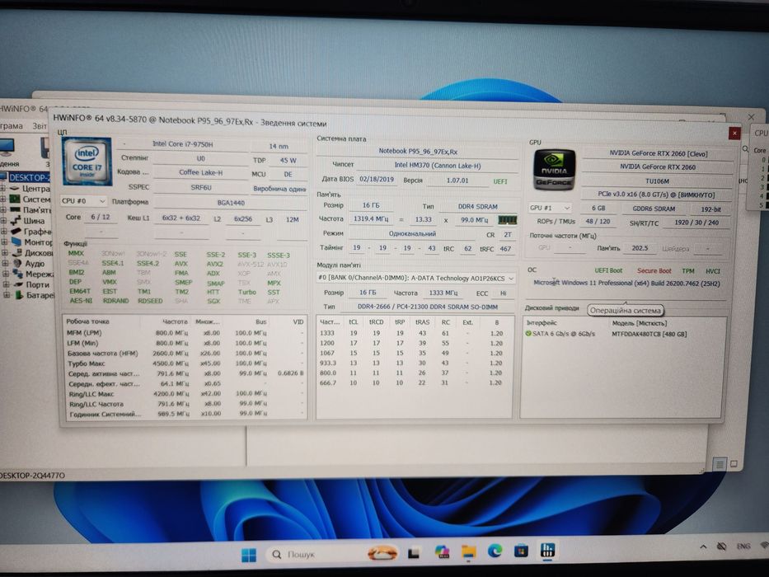Open the memory module BANK 0 dropdown
Viewport: 769px width, 577px height.
pyautogui.click(x=416, y=279)
